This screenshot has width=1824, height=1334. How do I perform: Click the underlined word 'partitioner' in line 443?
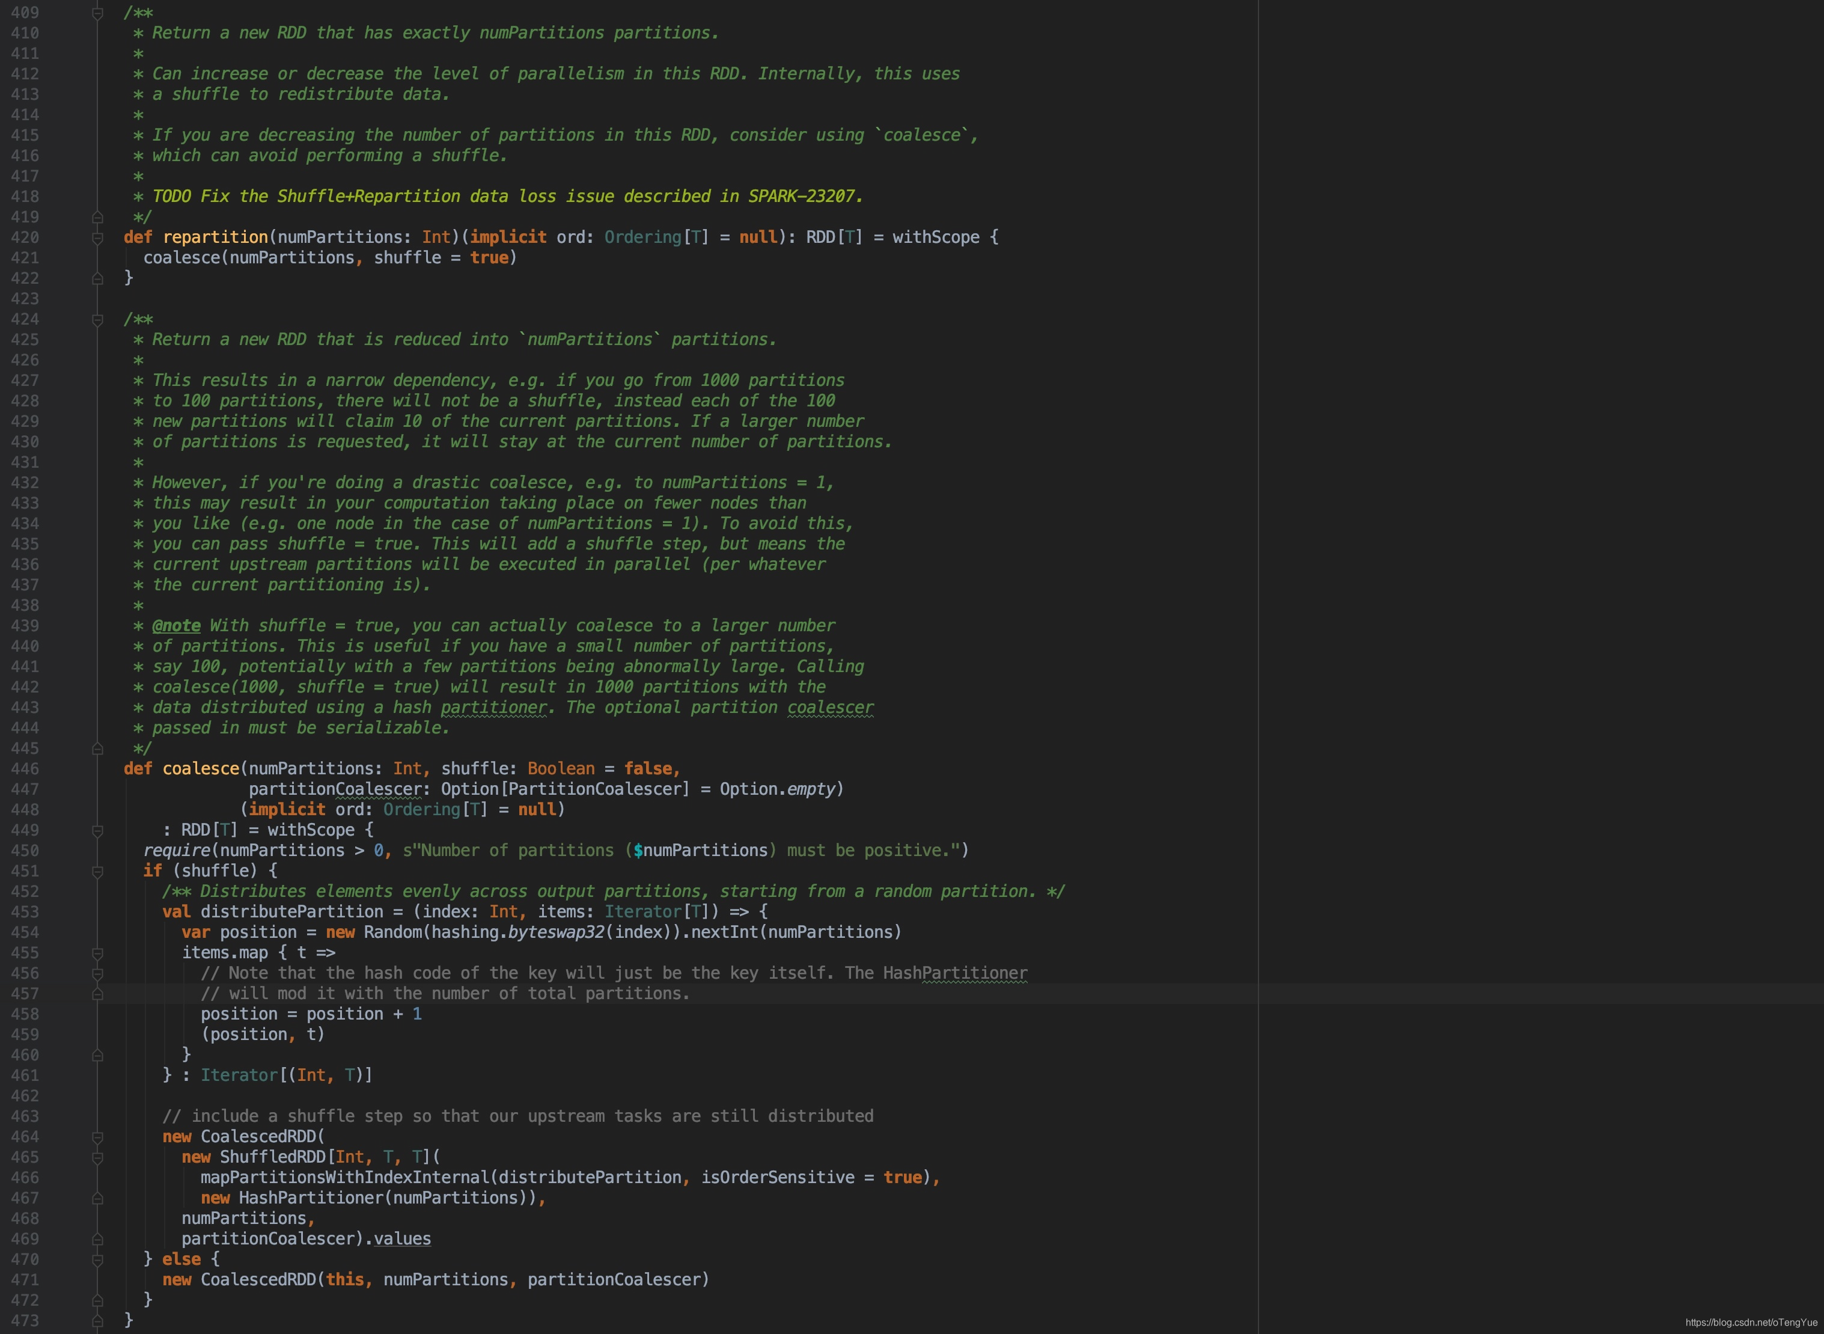pyautogui.click(x=494, y=708)
